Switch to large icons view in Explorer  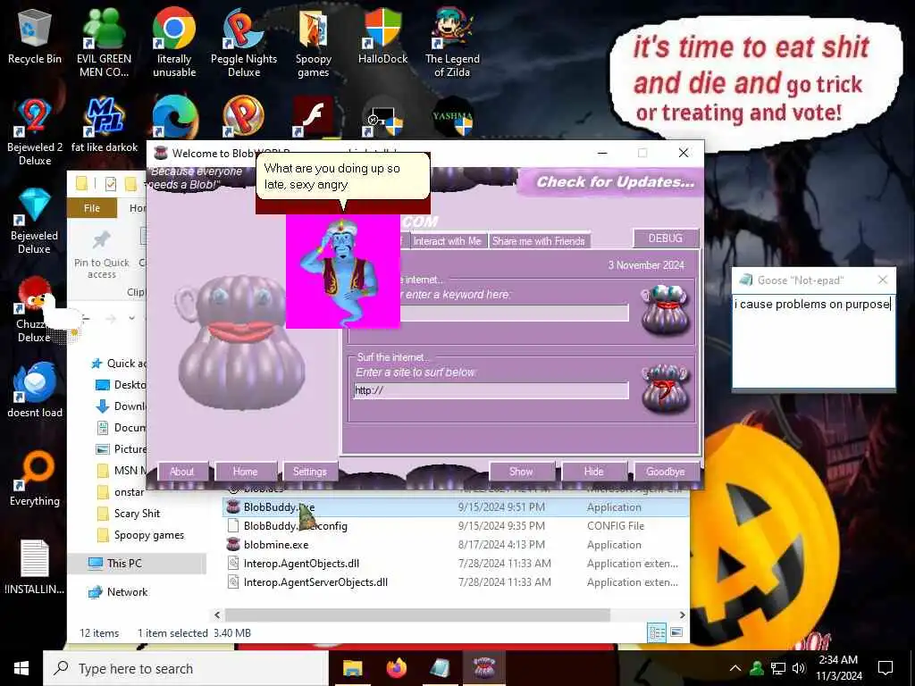676,632
